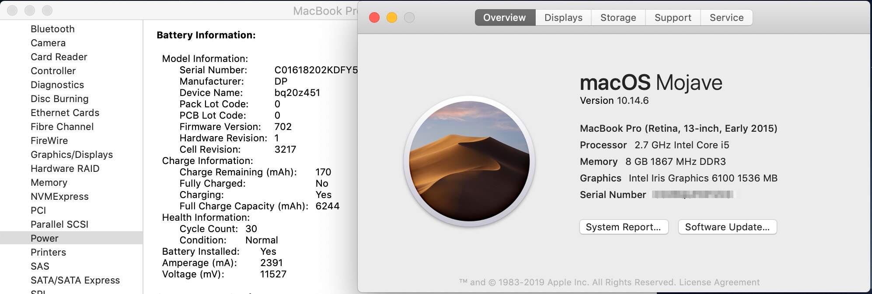Click the Amperage value 2391
Image resolution: width=872 pixels, height=294 pixels.
pyautogui.click(x=272, y=263)
